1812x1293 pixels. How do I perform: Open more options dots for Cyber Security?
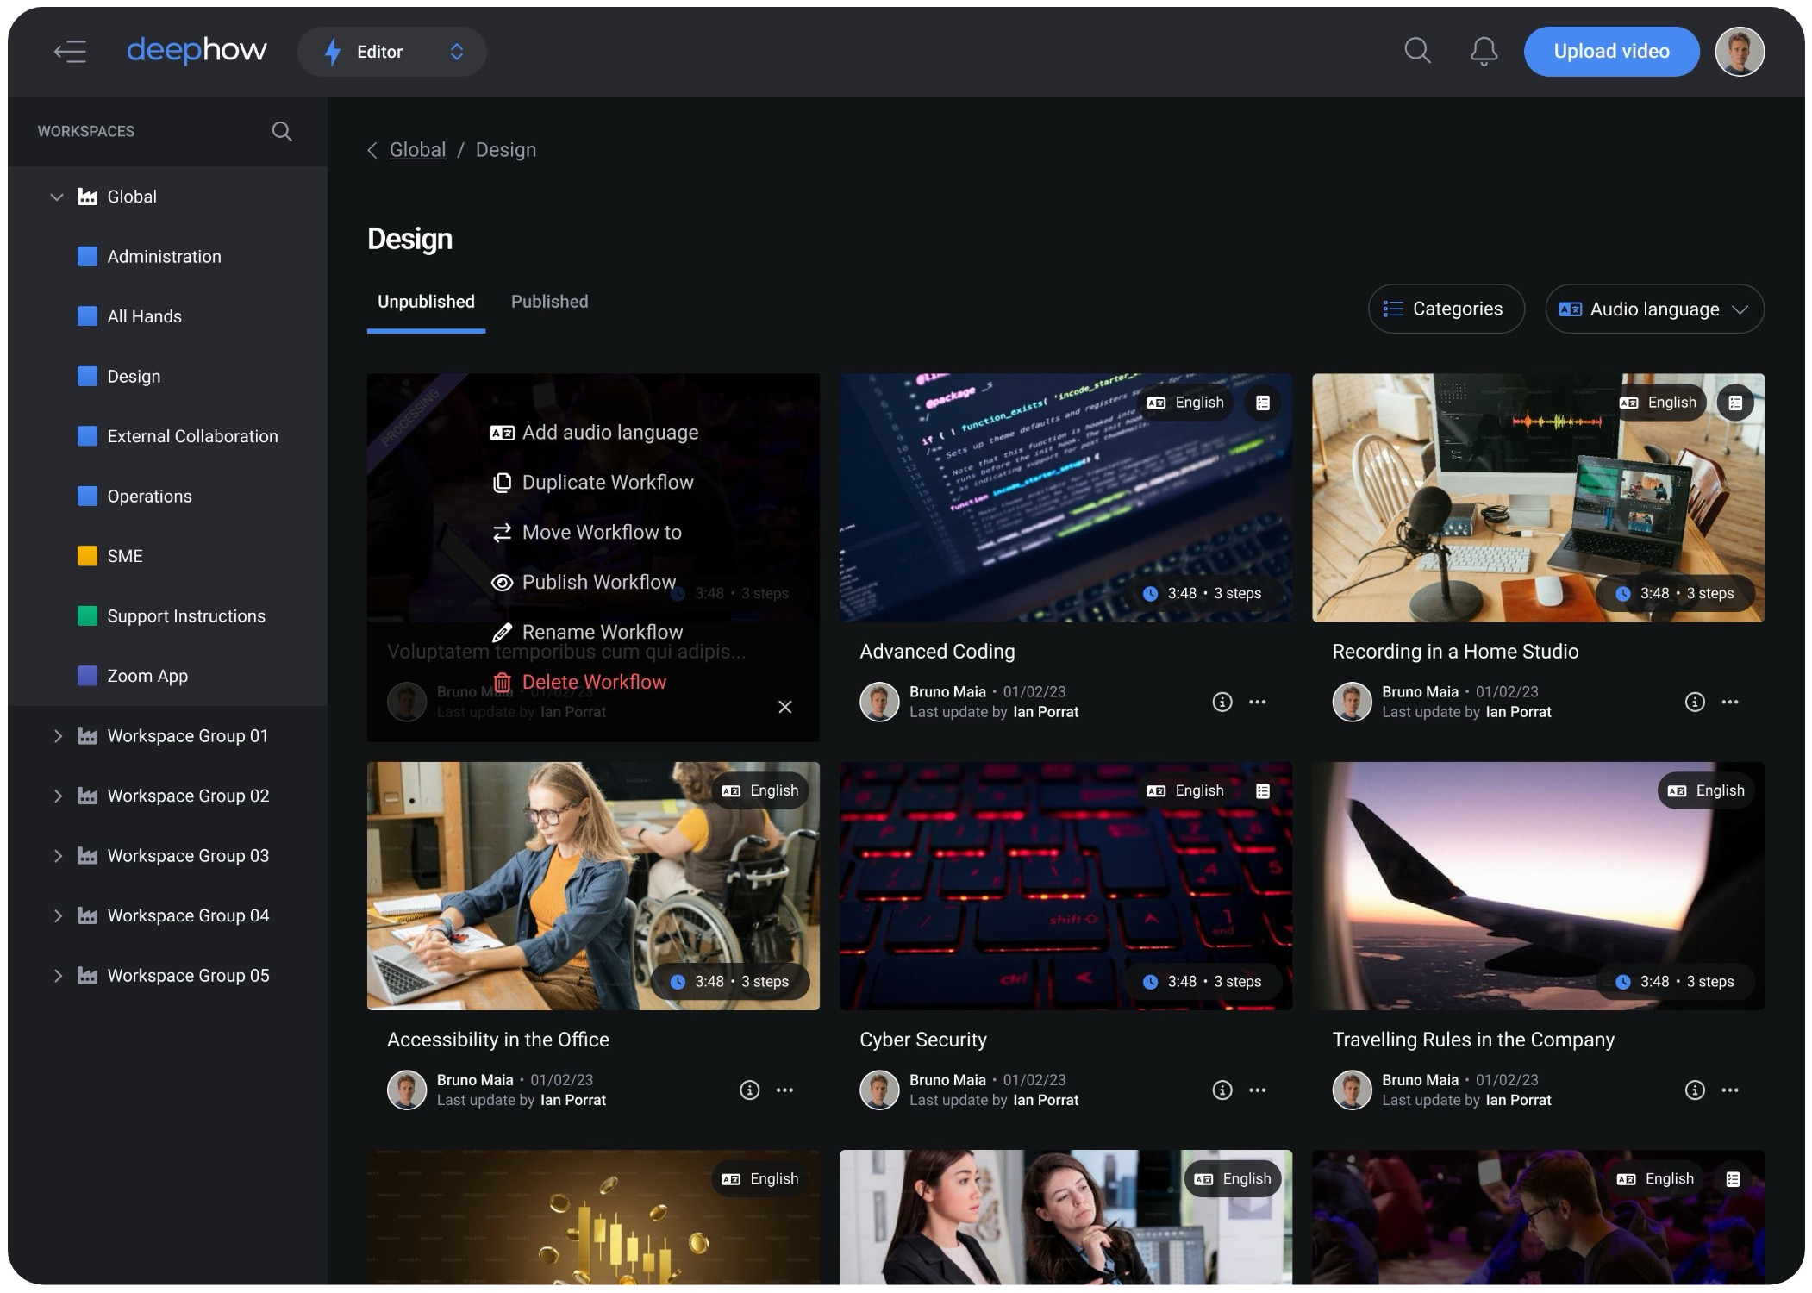[x=1258, y=1090]
